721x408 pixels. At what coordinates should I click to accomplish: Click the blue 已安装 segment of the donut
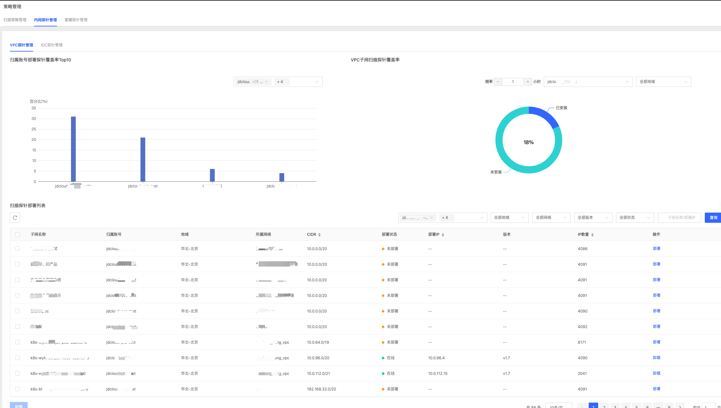[545, 115]
